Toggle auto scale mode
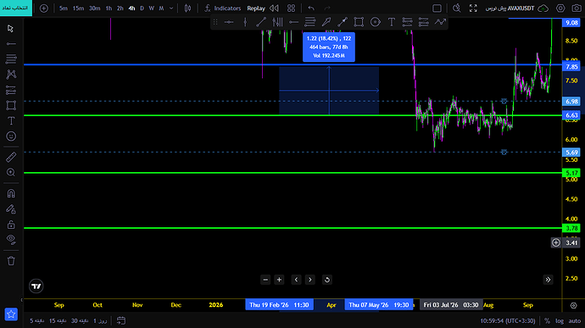Viewport: 585px width, 328px height. pyautogui.click(x=575, y=321)
